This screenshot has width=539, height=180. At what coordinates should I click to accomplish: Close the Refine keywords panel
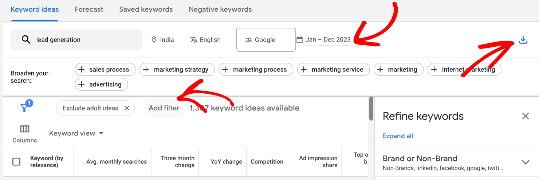point(525,116)
